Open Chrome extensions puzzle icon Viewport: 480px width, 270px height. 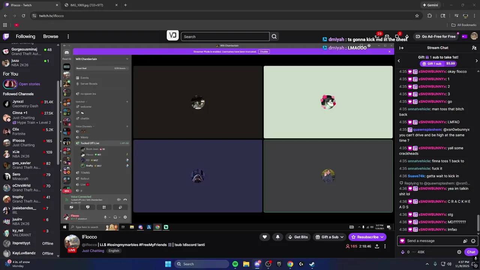pyautogui.click(x=430, y=16)
